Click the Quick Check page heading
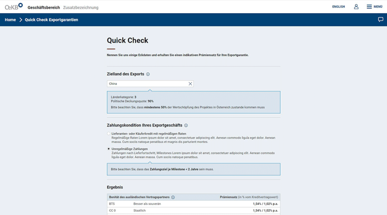387x215 pixels. (127, 41)
